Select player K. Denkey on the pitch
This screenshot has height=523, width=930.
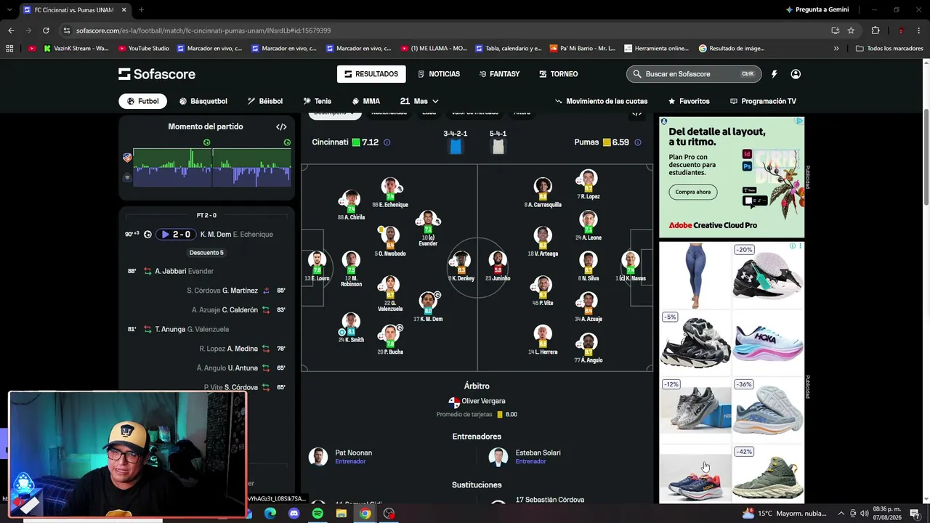461,266
